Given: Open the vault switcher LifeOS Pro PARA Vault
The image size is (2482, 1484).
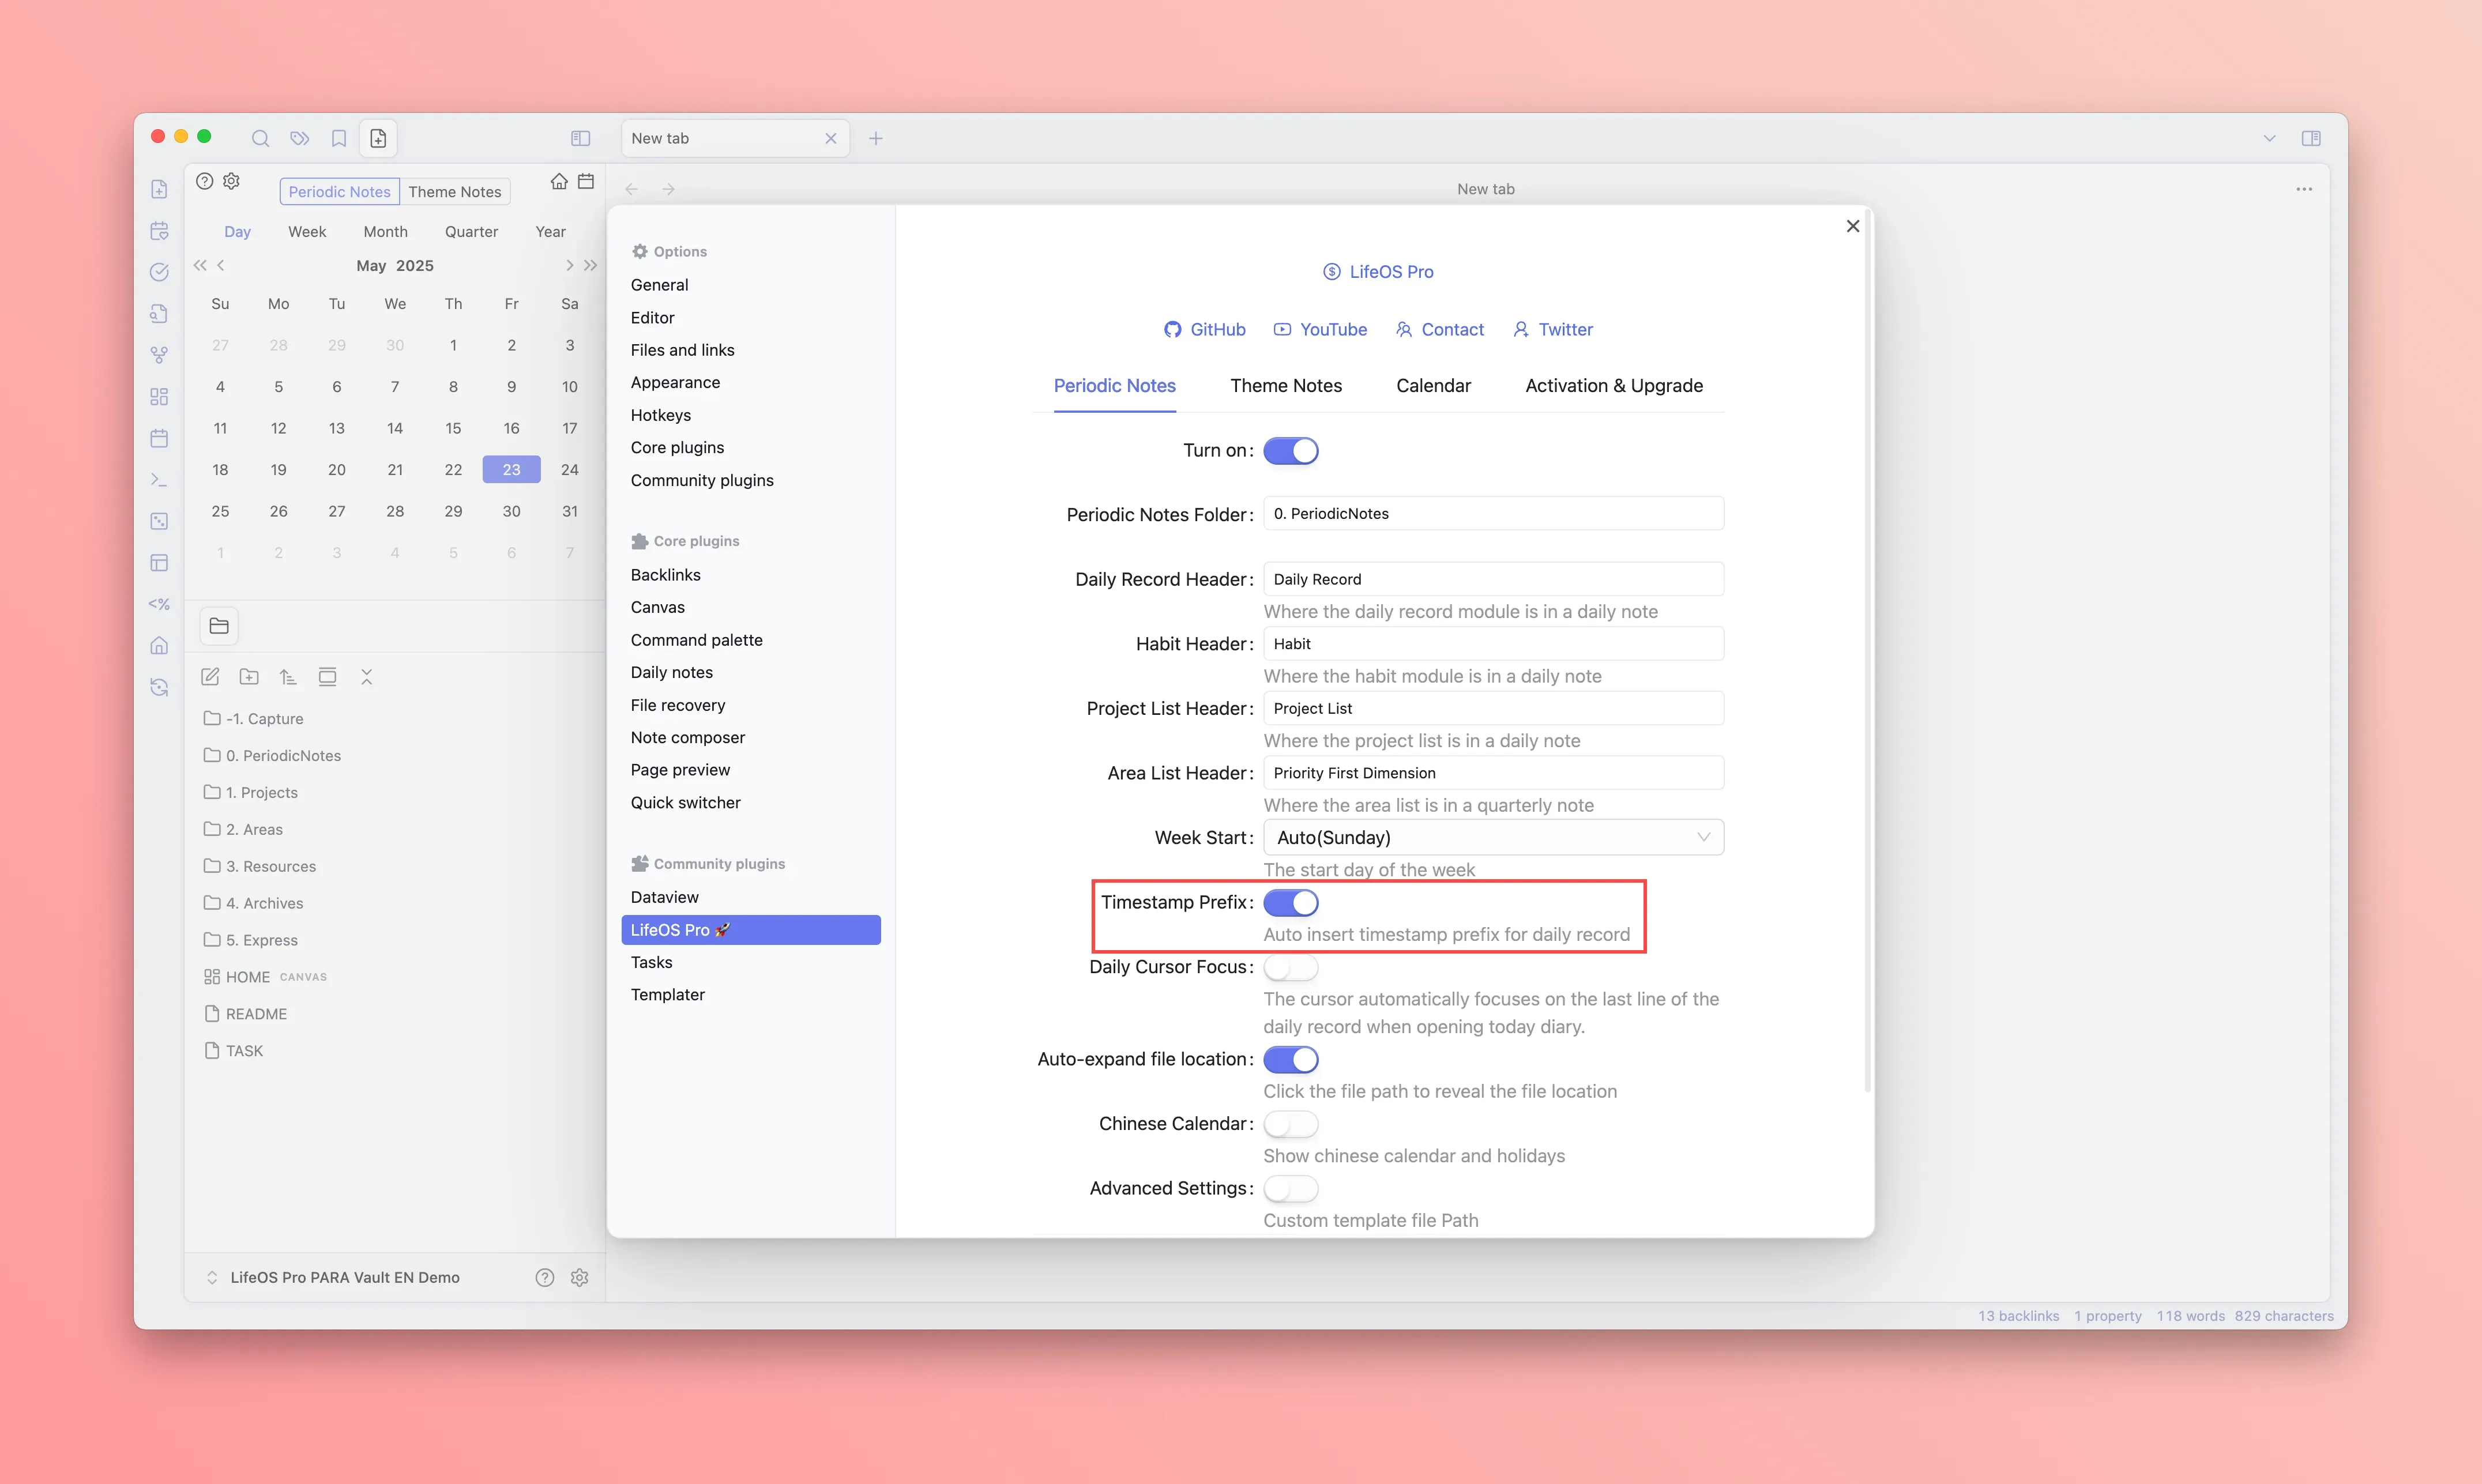Looking at the screenshot, I should (344, 1277).
